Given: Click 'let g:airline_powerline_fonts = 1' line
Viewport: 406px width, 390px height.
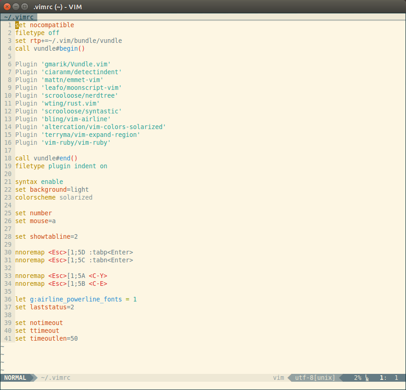Looking at the screenshot, I should coord(76,299).
